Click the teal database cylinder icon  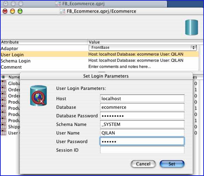pyautogui.click(x=192, y=27)
